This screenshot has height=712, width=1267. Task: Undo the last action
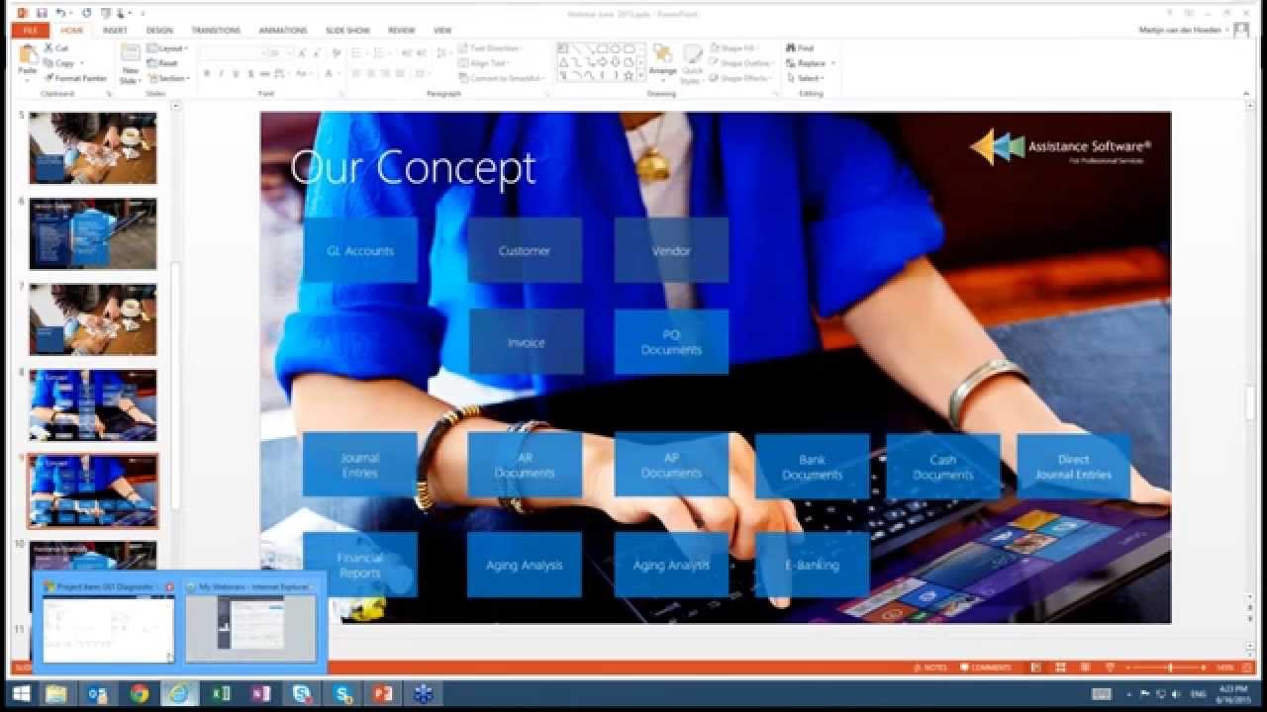click(61, 13)
